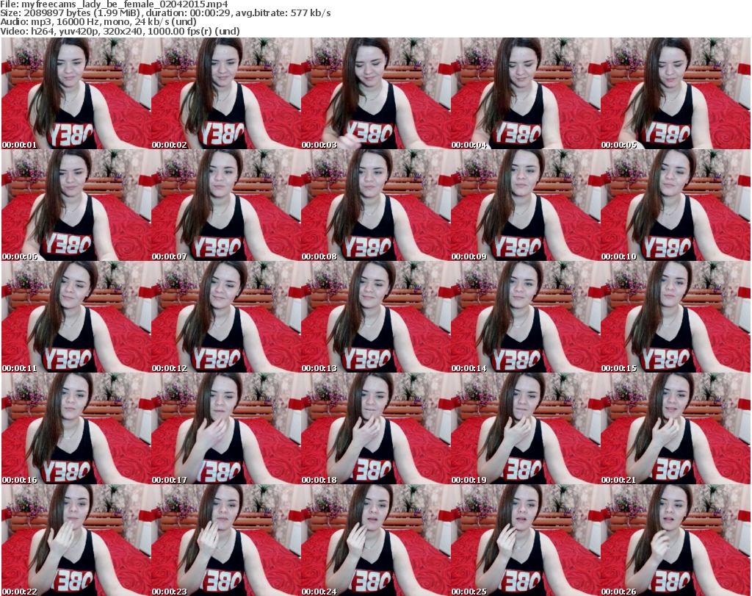Select the thumbnail timestamped 00:00:10

click(x=675, y=205)
